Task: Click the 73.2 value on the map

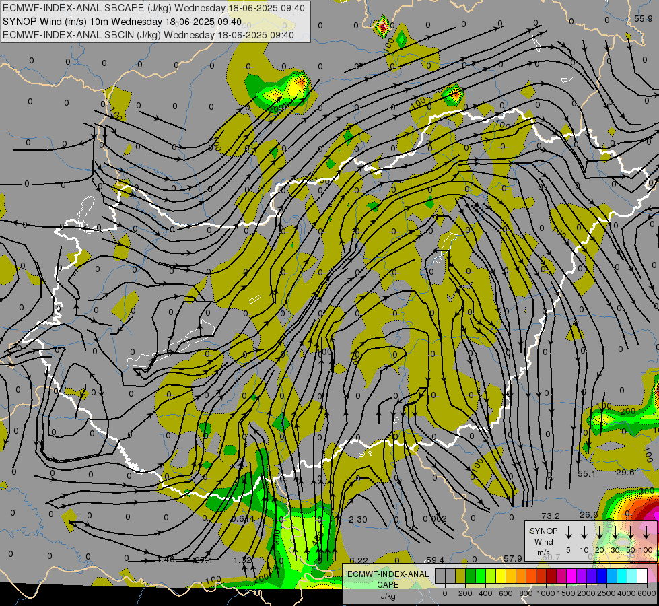Action: click(551, 516)
